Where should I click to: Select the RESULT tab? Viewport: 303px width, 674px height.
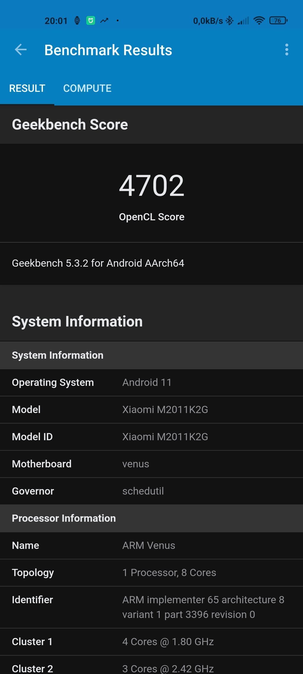pyautogui.click(x=27, y=88)
